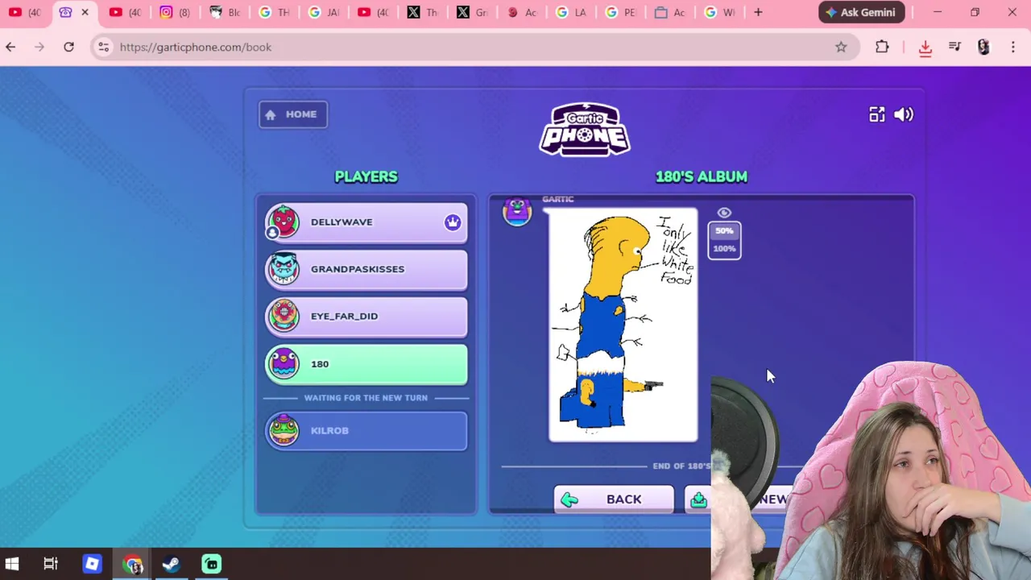Switch to Google 'PE' tab
Screen dimensions: 1031x580
pos(621,12)
